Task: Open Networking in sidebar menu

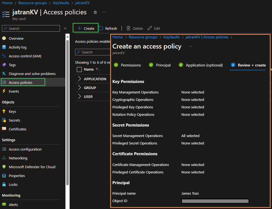Action: click(18, 158)
